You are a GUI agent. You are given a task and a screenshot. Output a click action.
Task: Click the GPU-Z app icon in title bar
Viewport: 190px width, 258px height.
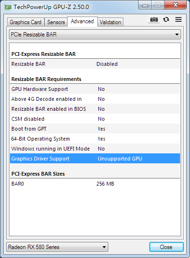coord(8,7)
